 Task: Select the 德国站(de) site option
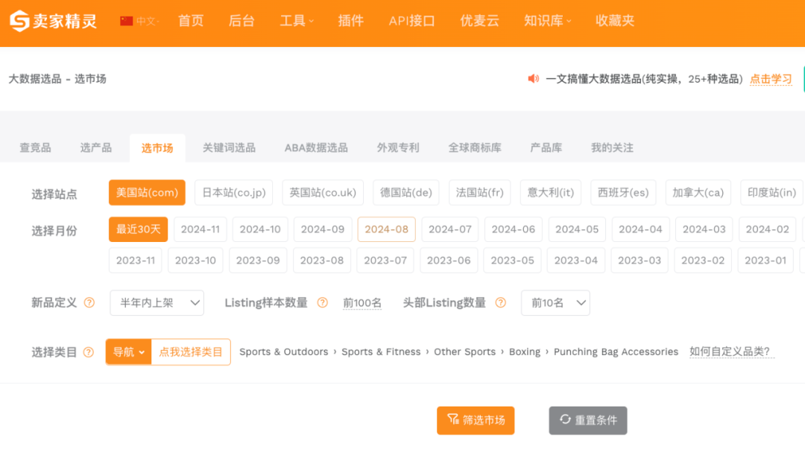pyautogui.click(x=406, y=192)
